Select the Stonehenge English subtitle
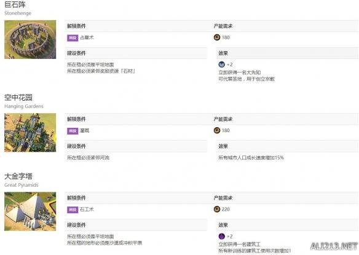 coord(18,14)
